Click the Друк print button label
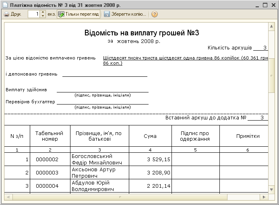The height and width of the screenshot is (205, 279). pos(16,14)
